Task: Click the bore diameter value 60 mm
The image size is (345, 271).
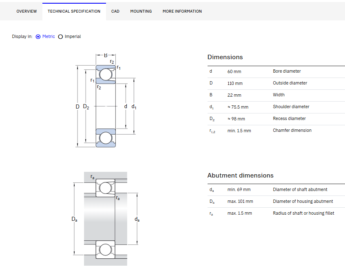Action: 234,71
